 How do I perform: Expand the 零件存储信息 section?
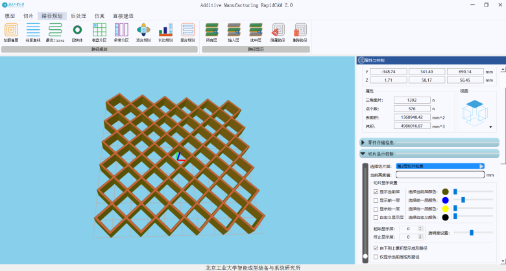click(x=363, y=142)
